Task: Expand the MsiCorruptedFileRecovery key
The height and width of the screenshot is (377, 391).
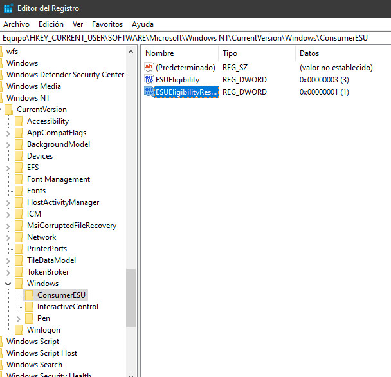Action: (x=8, y=226)
